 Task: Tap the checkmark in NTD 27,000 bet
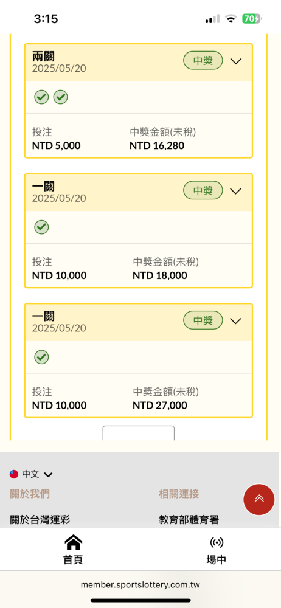[x=41, y=357]
